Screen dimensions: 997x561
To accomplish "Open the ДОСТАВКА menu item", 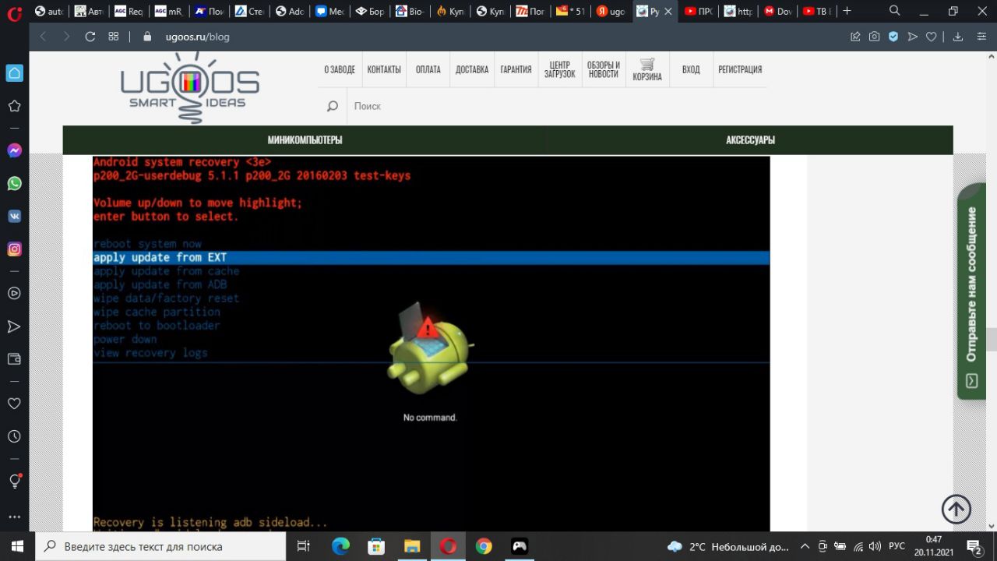I will click(472, 69).
